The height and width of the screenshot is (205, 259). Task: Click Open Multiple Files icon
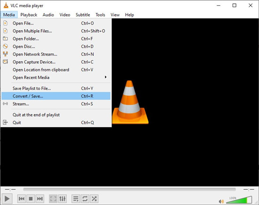tap(5, 31)
